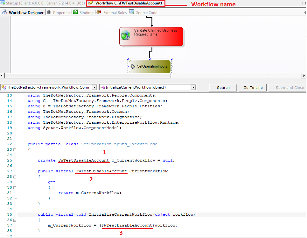Click the cast assignment on line 37
Viewport: 307px width, 238px height.
pos(113,226)
